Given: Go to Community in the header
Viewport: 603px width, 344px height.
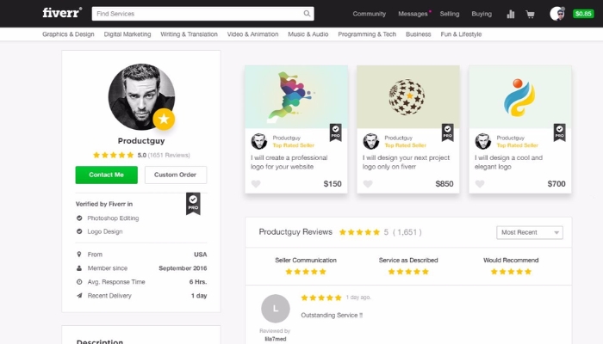Looking at the screenshot, I should (370, 14).
